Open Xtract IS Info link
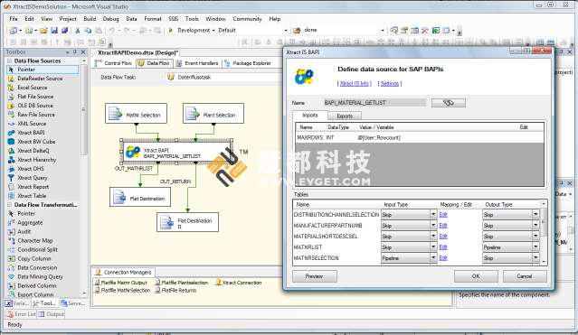The image size is (578, 335). 355,84
